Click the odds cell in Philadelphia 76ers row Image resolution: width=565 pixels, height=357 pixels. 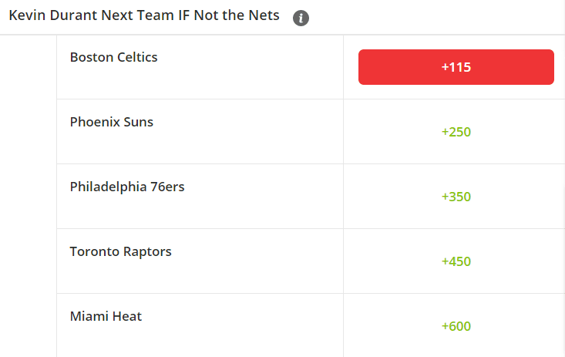[x=454, y=197]
